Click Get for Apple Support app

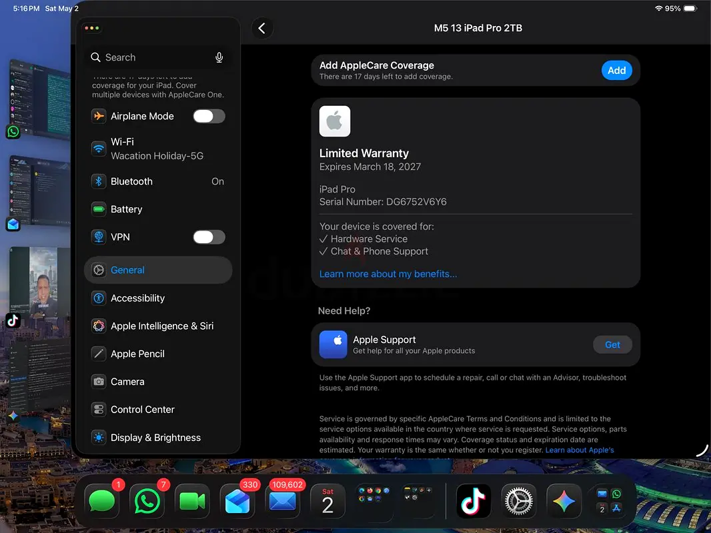coord(612,344)
